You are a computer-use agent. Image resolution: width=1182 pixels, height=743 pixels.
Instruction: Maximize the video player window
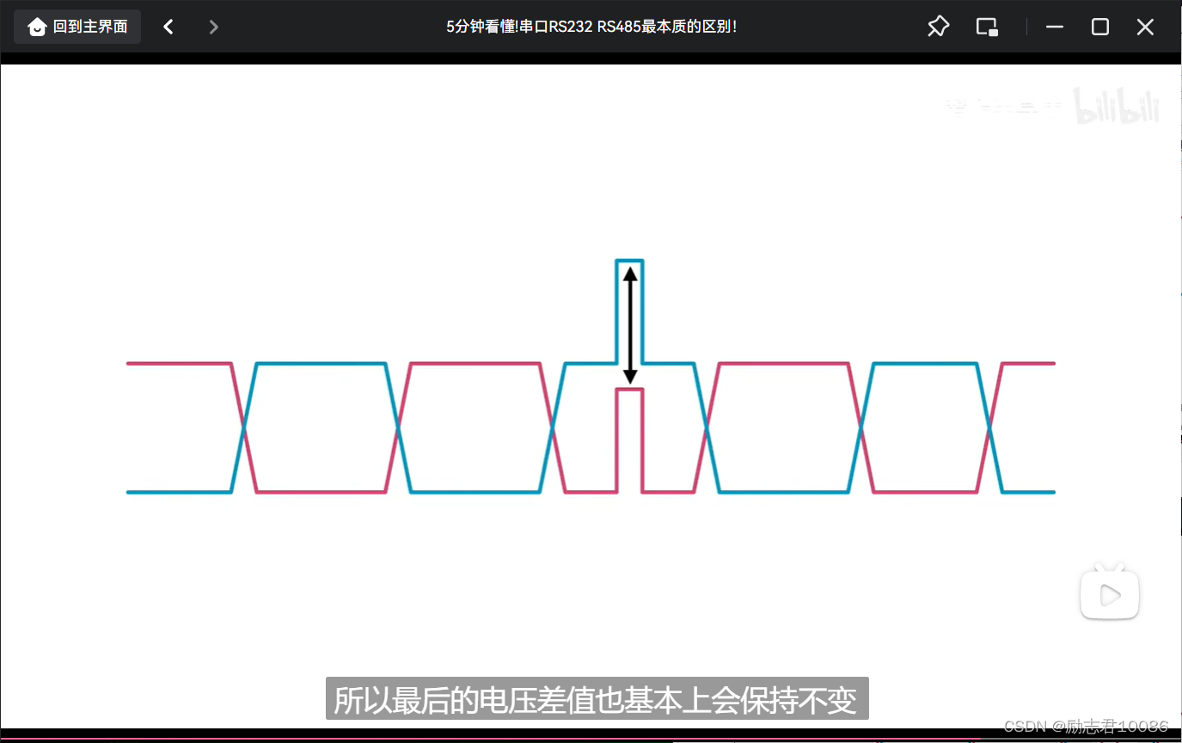pyautogui.click(x=1099, y=27)
